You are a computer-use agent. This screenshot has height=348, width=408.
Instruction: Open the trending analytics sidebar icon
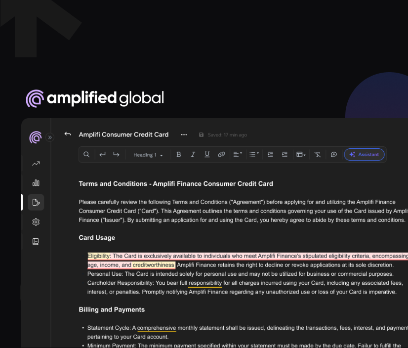36,164
